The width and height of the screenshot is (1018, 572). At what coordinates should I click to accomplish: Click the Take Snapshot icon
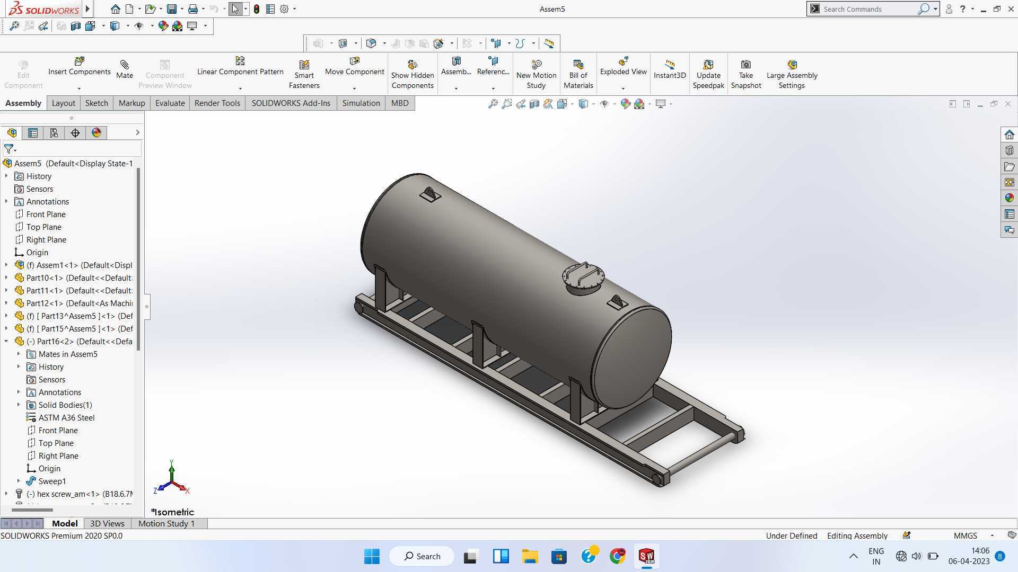[x=745, y=65]
